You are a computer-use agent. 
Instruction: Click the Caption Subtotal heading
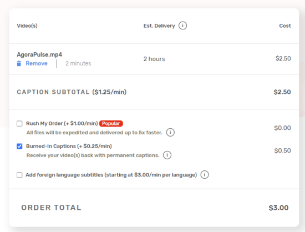click(x=72, y=92)
